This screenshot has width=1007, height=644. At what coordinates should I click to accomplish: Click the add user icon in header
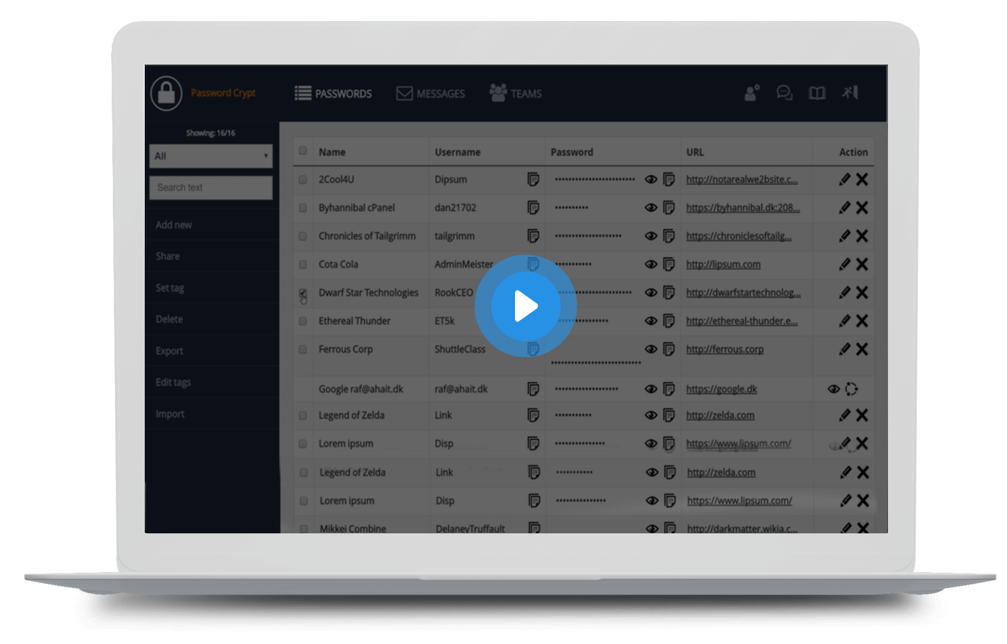click(752, 93)
